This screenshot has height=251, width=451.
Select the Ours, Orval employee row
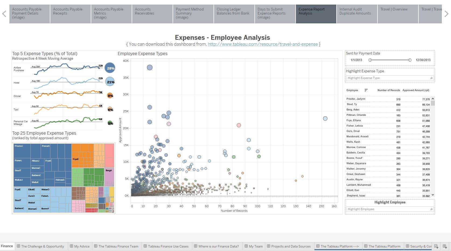(388, 131)
